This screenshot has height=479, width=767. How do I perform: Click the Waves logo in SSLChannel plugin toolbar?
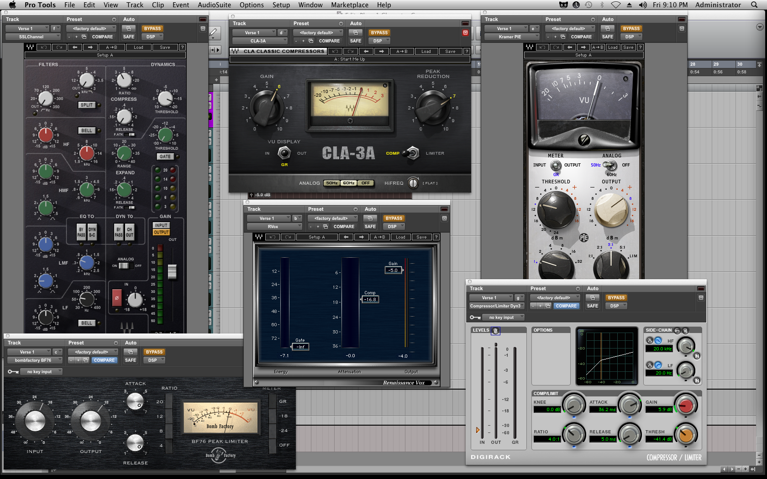[x=30, y=47]
